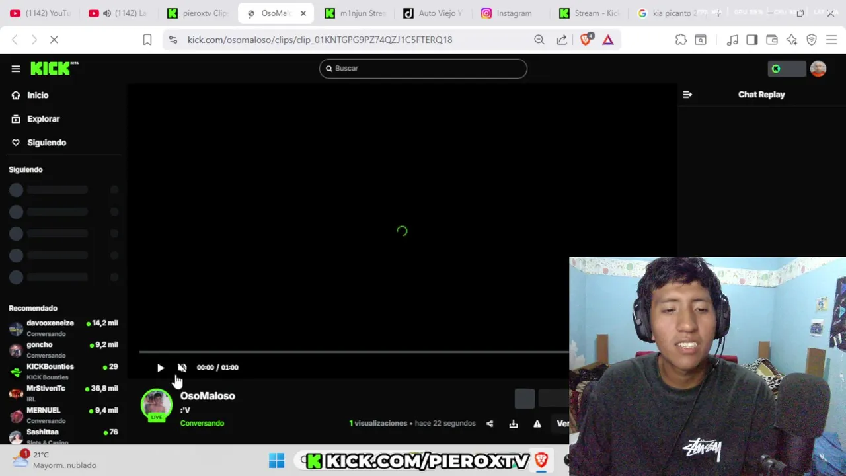Report the clip with warning icon

coord(537,424)
